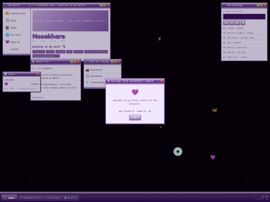
Task: Select track 04 in the playlist
Action: 244,42
